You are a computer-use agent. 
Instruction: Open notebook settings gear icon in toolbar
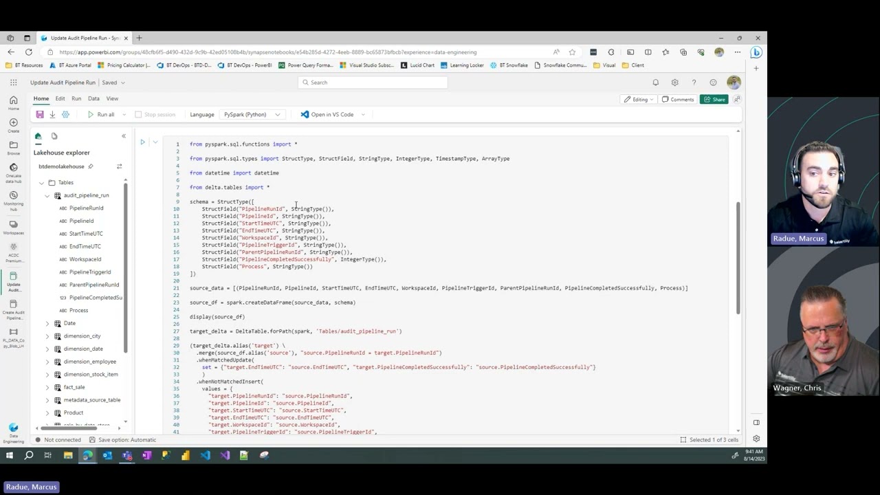pos(65,115)
